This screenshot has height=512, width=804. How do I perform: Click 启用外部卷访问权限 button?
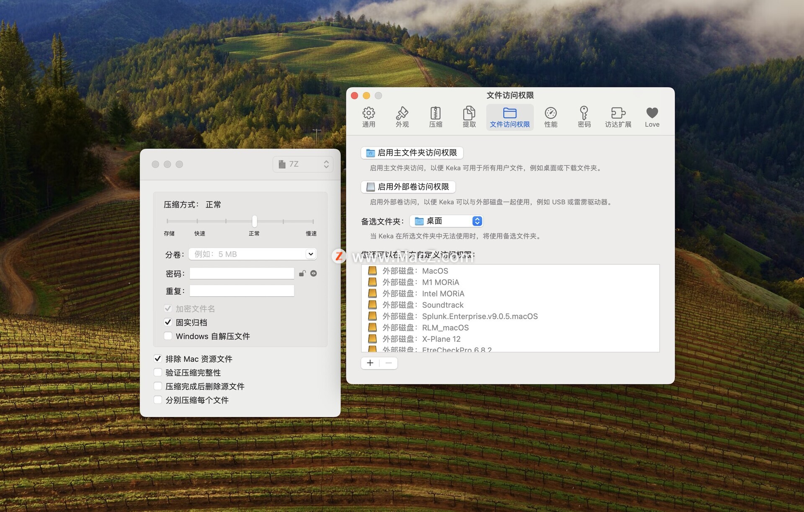(x=408, y=187)
